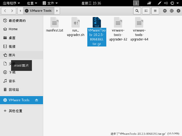This screenshot has height=136, width=182.
Task: Close the file manager window
Action: coord(179,11)
